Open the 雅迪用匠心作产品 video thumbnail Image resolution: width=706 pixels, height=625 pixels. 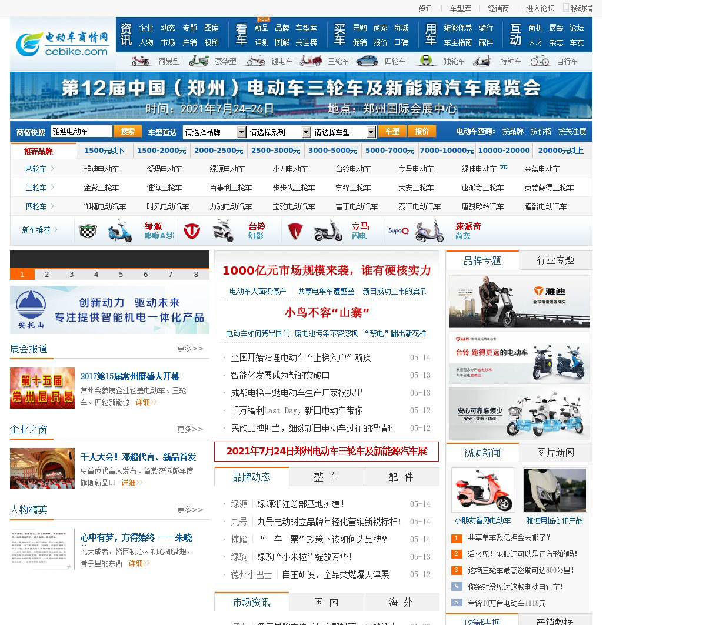click(x=555, y=490)
